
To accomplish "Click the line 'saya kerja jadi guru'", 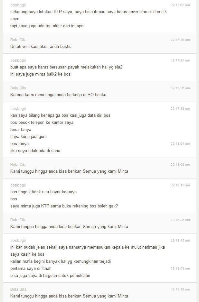I will pyautogui.click(x=28, y=137).
